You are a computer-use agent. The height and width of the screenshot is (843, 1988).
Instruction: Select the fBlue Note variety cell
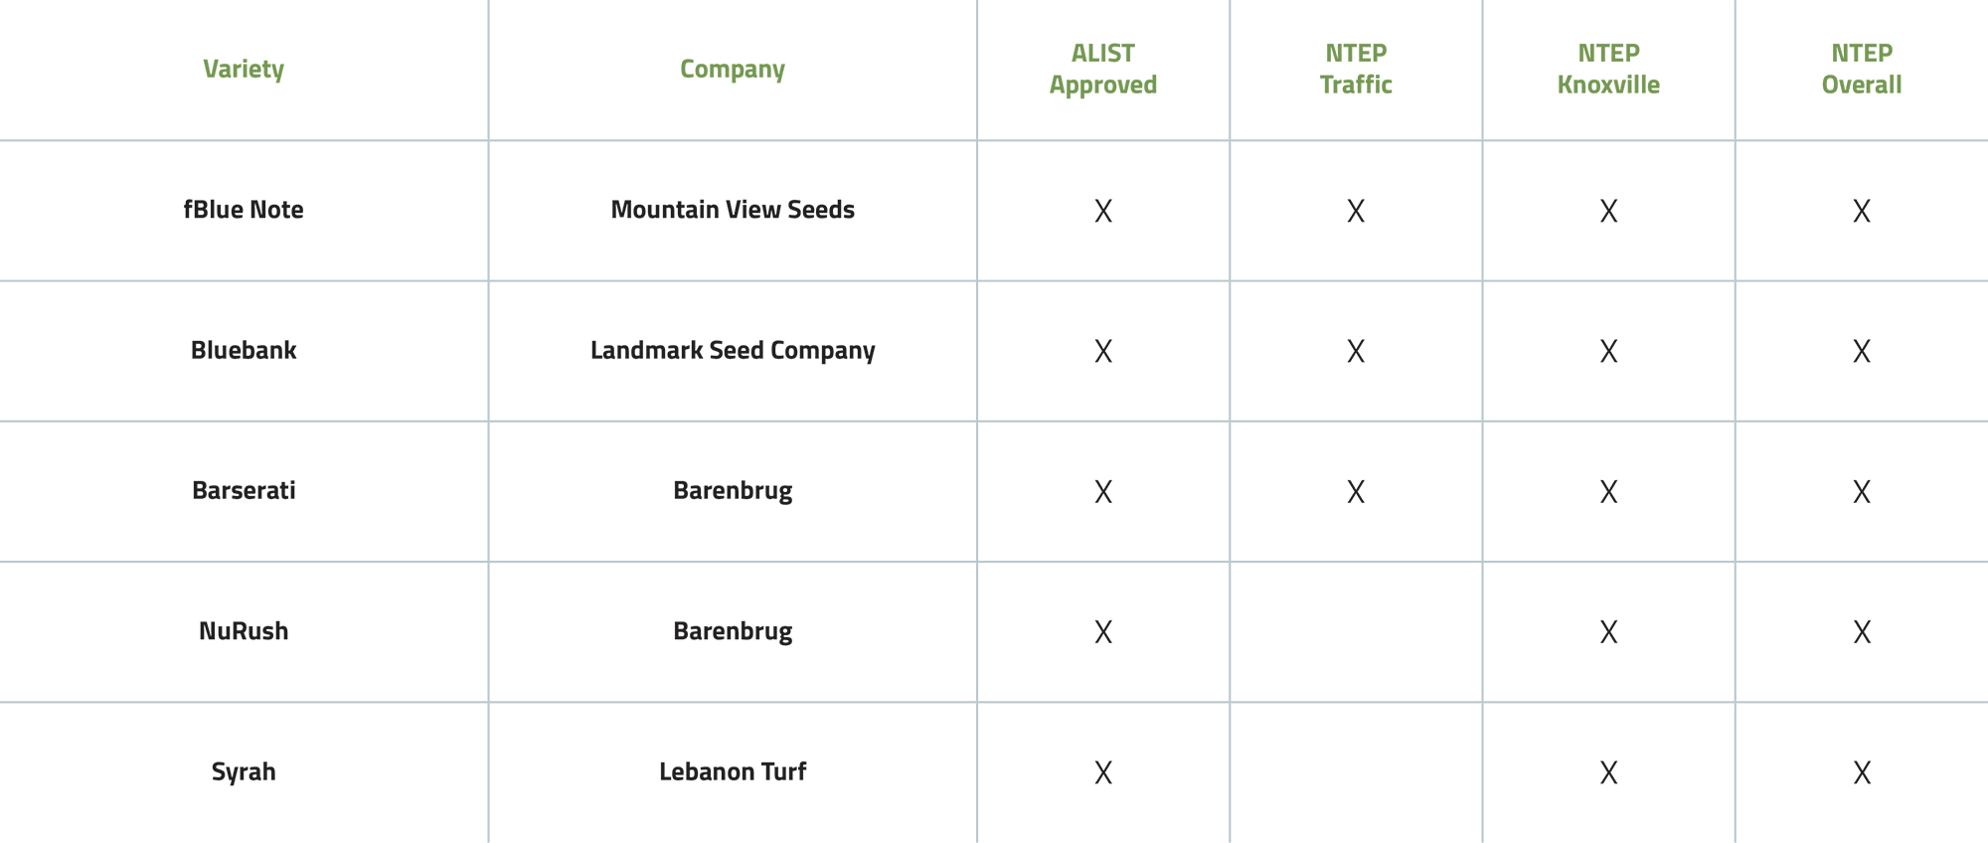pyautogui.click(x=244, y=210)
